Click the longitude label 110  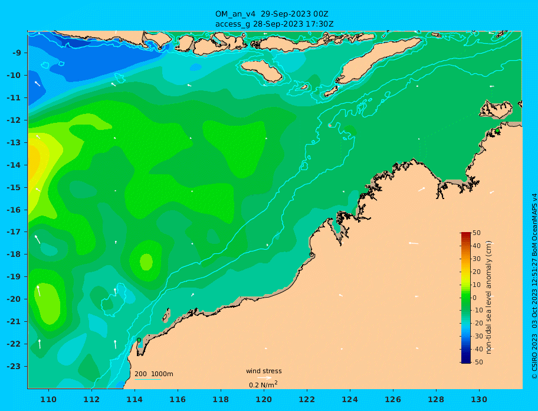click(48, 399)
